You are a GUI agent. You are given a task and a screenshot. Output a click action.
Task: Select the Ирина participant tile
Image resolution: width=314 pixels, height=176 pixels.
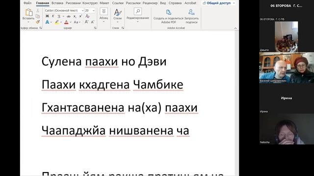point(287,98)
